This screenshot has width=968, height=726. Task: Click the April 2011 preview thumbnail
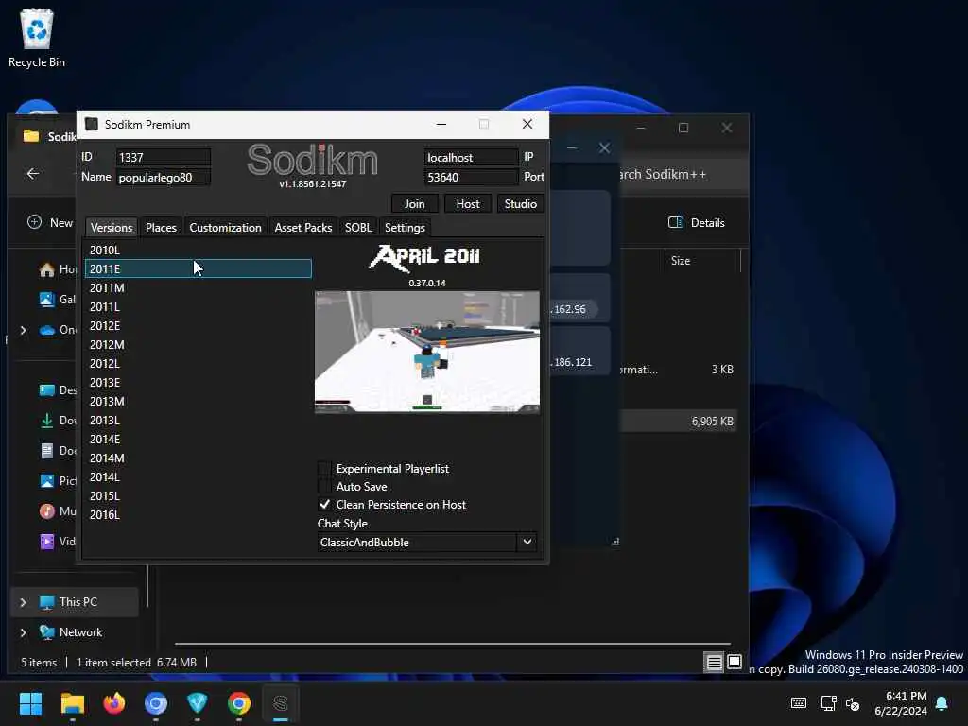coord(427,352)
